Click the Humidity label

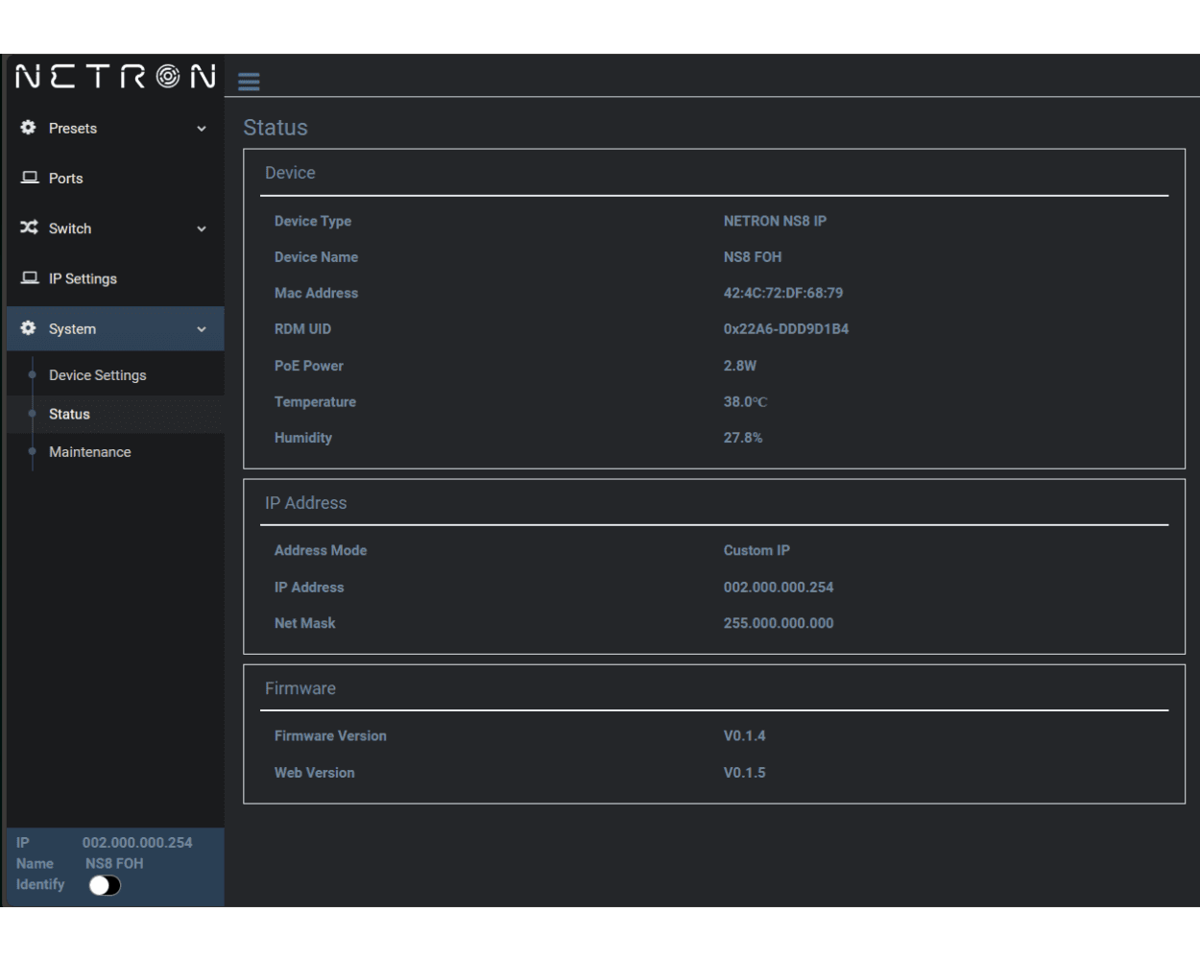click(x=303, y=438)
